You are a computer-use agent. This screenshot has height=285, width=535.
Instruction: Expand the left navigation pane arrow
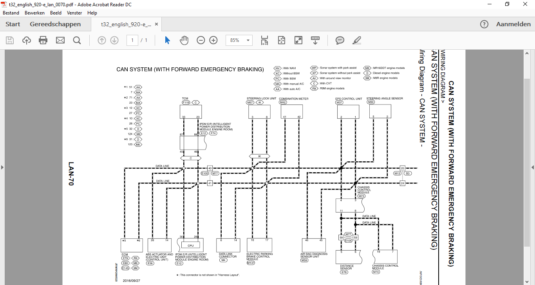pos(2,167)
